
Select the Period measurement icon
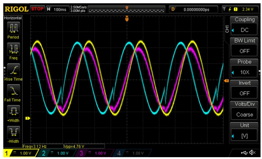click(14, 28)
